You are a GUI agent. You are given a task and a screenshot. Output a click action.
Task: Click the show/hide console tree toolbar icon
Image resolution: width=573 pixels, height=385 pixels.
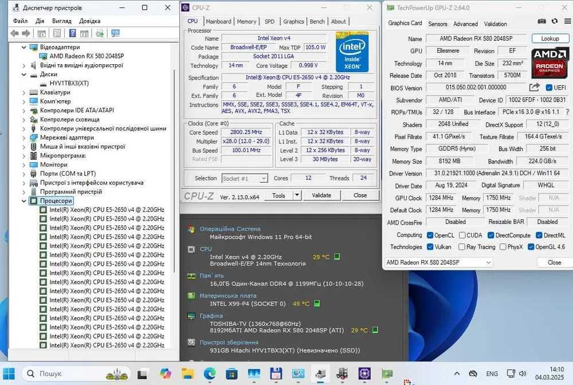point(42,34)
